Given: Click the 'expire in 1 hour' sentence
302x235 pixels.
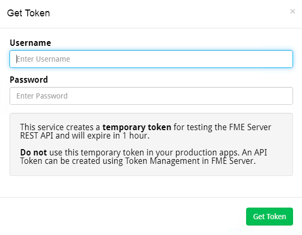Looking at the screenshot, I should (118, 135).
